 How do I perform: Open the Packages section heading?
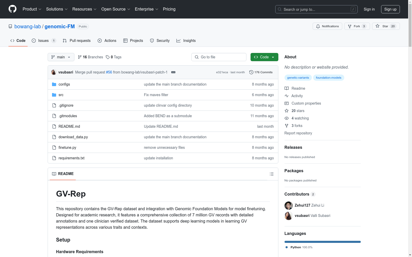point(294,171)
